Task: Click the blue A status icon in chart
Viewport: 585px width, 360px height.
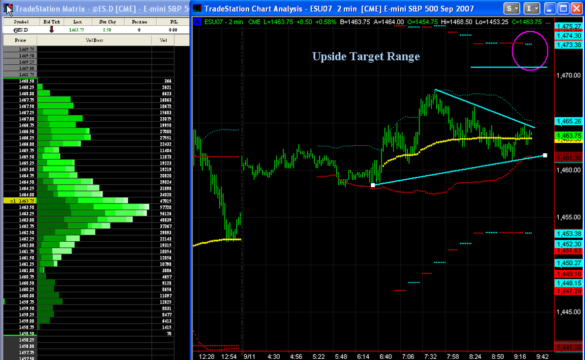Action: pos(197,22)
